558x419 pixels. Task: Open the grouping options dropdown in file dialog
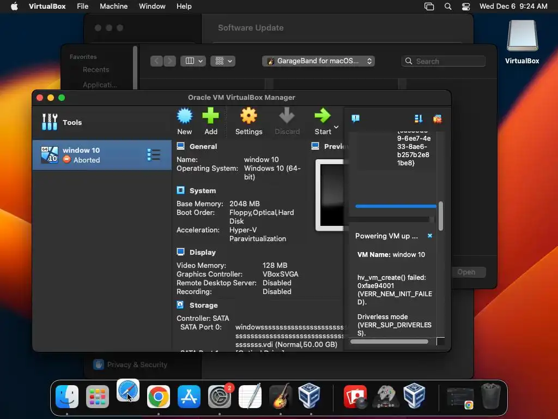click(223, 61)
